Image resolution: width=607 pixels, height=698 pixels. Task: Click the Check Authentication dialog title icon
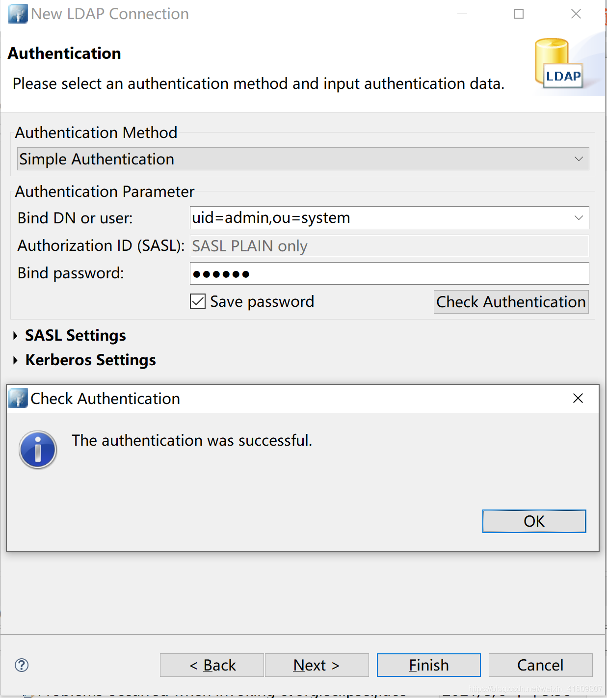point(18,398)
